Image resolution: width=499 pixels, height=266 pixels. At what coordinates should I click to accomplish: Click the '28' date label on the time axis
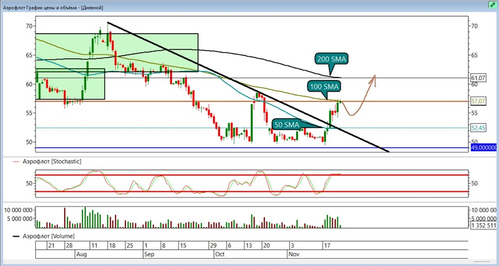tap(69, 246)
